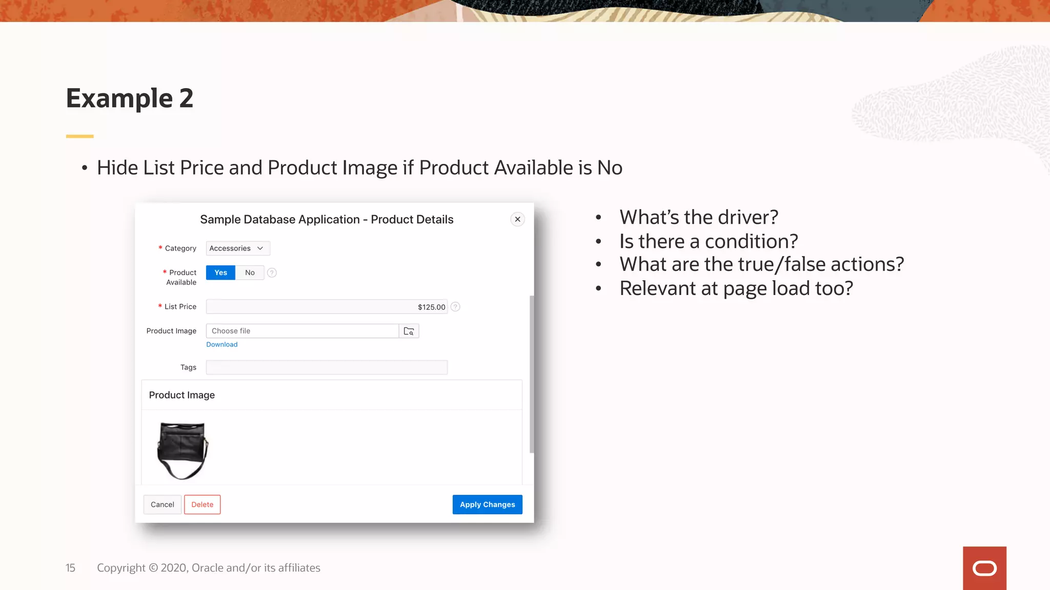Click the red Delete button
The width and height of the screenshot is (1050, 590).
[202, 504]
